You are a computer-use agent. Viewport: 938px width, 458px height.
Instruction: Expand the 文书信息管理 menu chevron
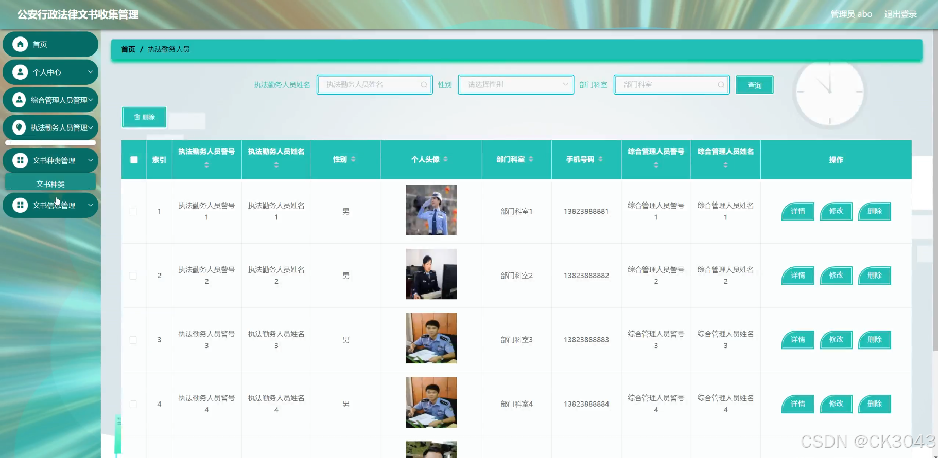(x=91, y=205)
